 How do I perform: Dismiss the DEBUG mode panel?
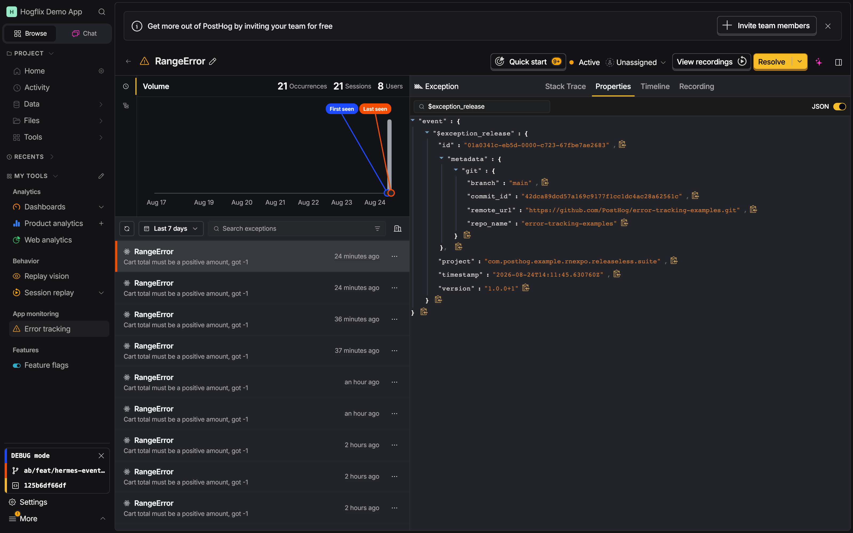click(101, 455)
